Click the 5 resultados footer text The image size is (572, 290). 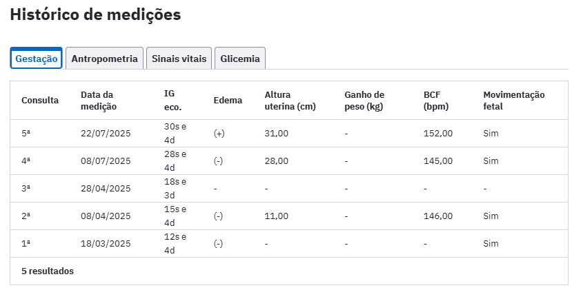click(x=48, y=271)
